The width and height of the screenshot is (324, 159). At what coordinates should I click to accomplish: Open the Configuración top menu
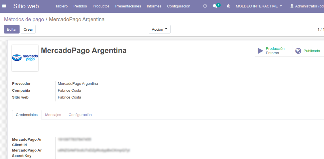[x=178, y=6]
